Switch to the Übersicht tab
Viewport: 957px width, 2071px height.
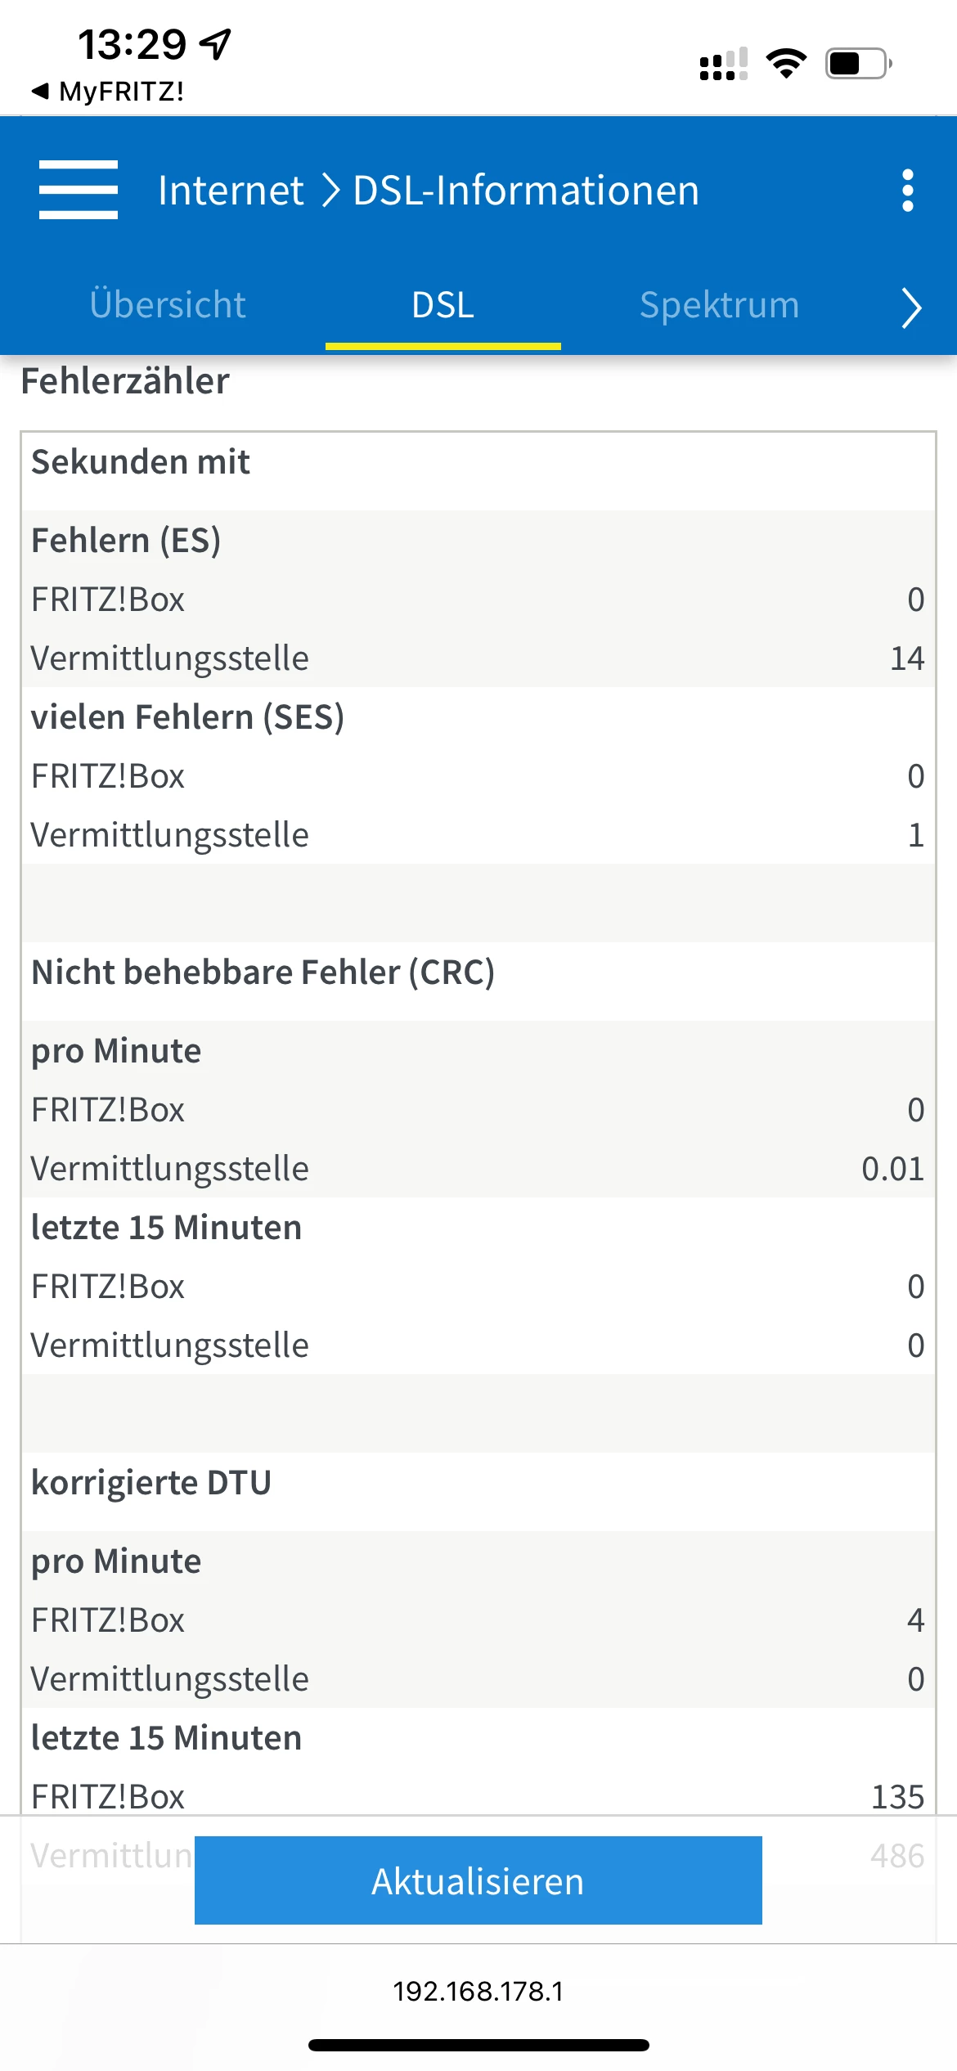168,304
